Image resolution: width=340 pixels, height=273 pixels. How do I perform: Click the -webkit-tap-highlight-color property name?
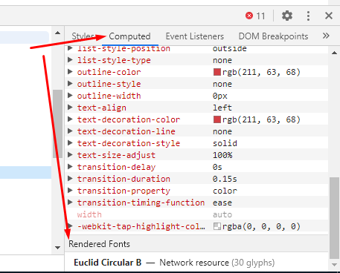pyautogui.click(x=141, y=226)
